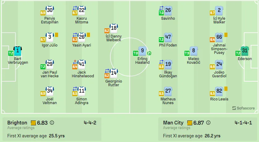The image size is (259, 142).
Task: Click Mateo Kovačić's 7.9 rating badge
Action: pos(187,53)
